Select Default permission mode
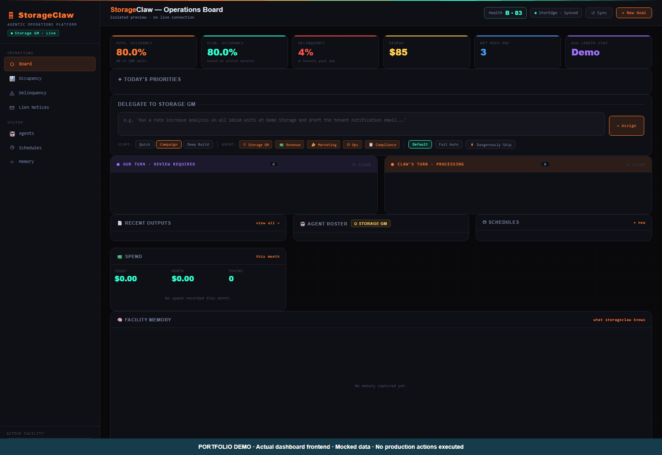 (x=420, y=144)
